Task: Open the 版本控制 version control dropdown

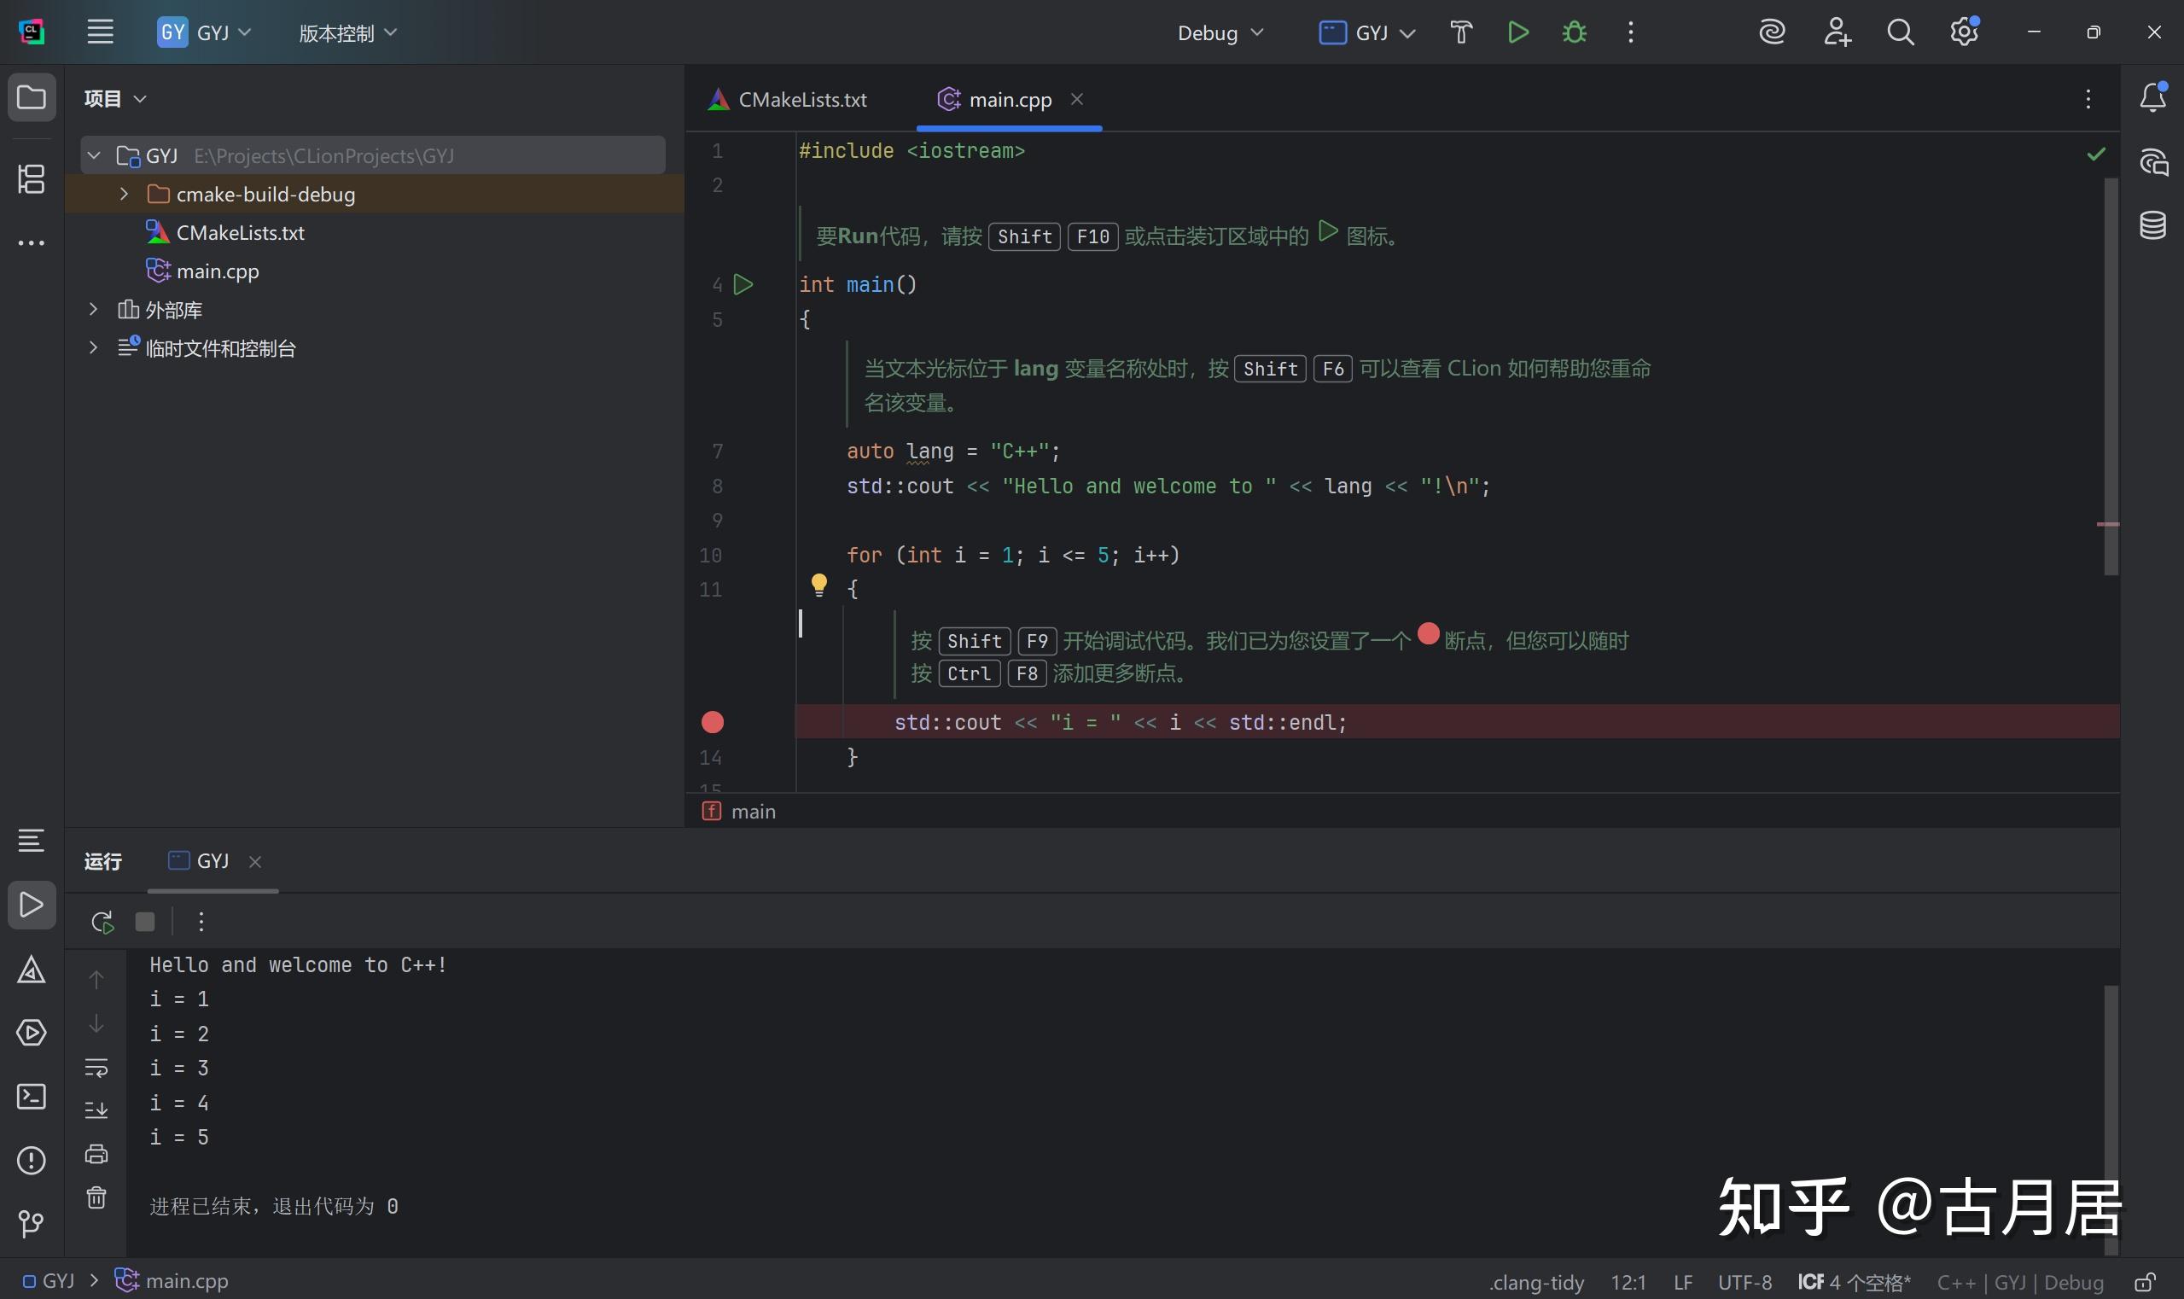Action: [347, 33]
